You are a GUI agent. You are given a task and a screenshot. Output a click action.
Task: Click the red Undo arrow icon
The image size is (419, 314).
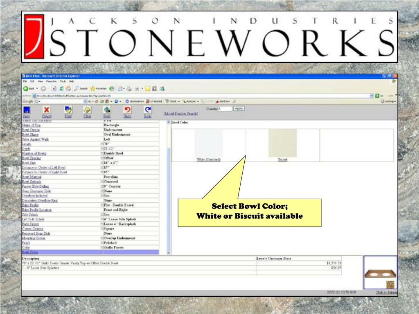coord(127,110)
